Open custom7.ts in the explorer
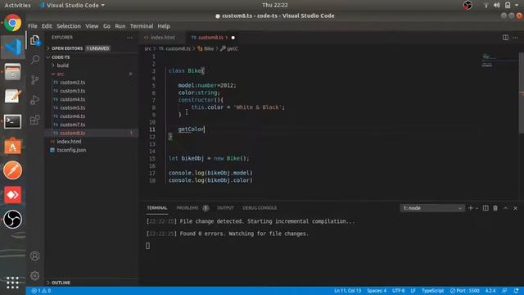This screenshot has width=524, height=295. coord(72,125)
